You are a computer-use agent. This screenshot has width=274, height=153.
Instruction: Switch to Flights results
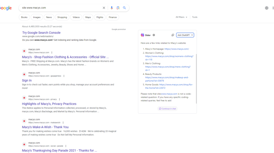point(100,17)
